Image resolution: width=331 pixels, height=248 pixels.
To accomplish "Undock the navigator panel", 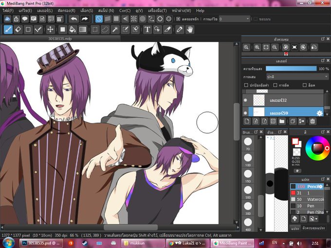I will 323,39.
